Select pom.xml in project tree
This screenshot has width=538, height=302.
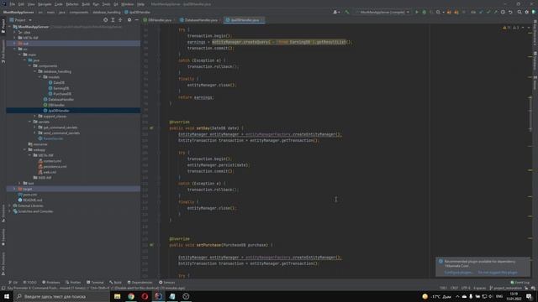[30, 195]
